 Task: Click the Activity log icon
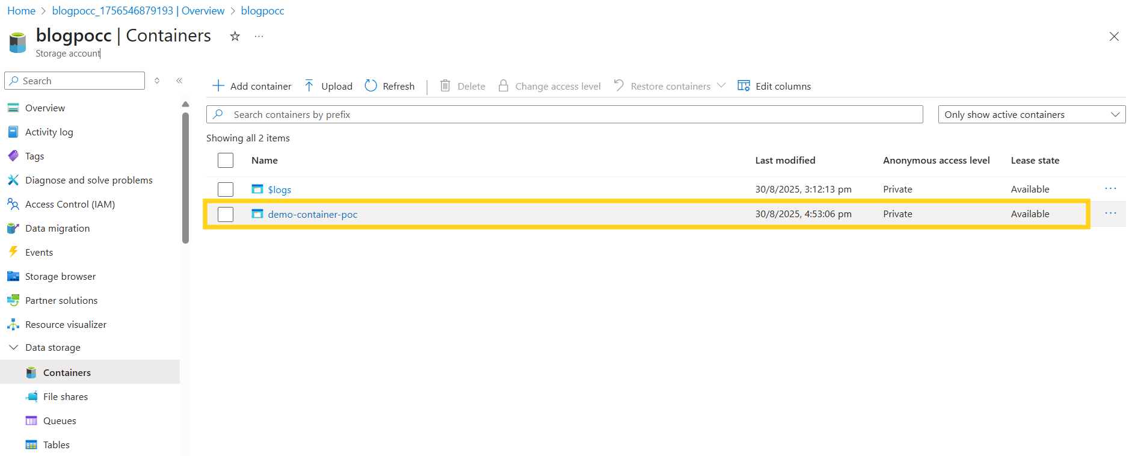coord(13,132)
